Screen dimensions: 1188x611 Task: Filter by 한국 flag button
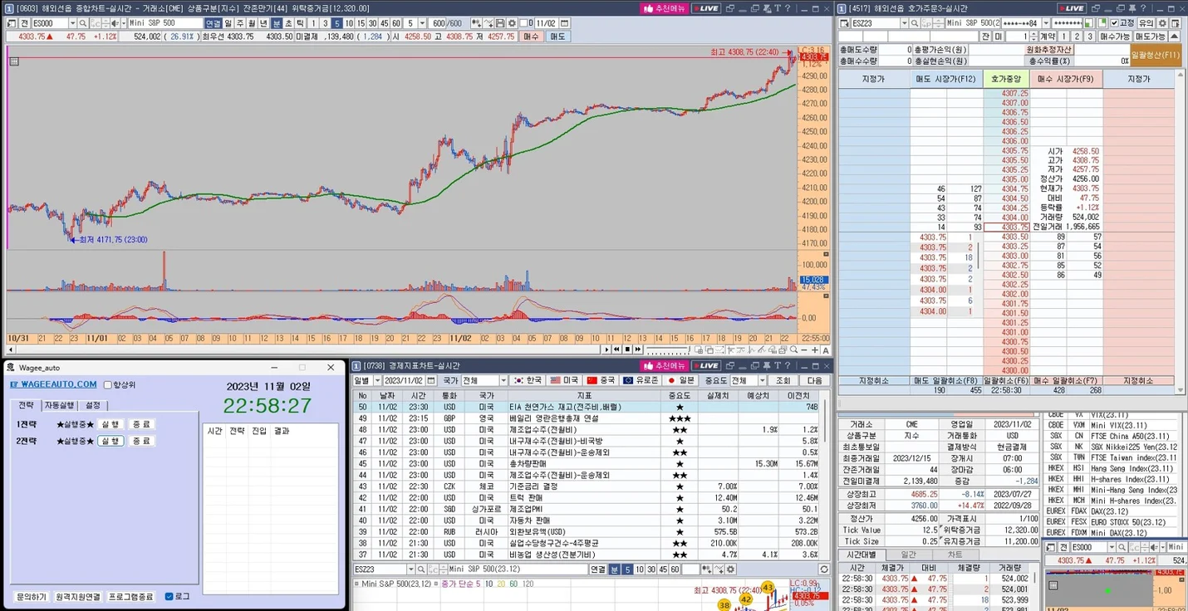(x=528, y=380)
